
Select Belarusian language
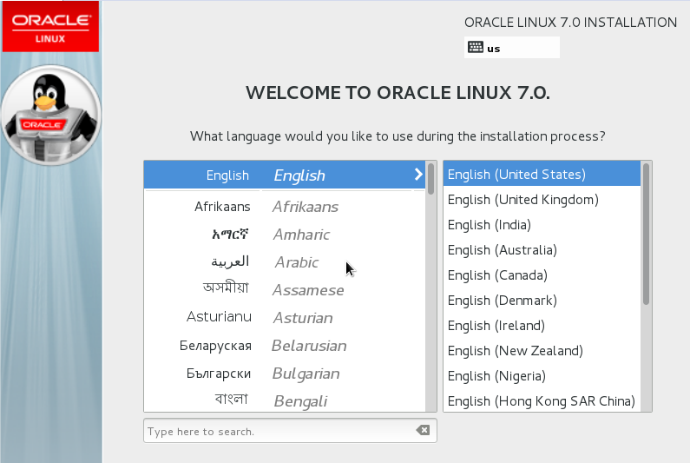coord(285,346)
